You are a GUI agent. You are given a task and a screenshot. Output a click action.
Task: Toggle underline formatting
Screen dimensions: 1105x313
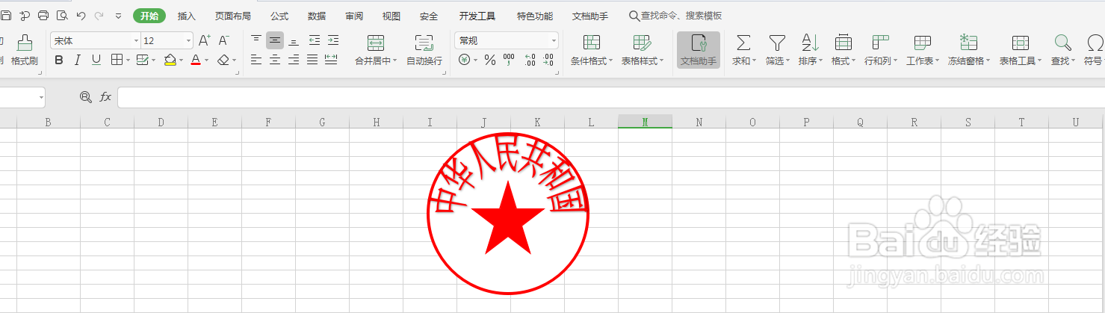pos(96,60)
